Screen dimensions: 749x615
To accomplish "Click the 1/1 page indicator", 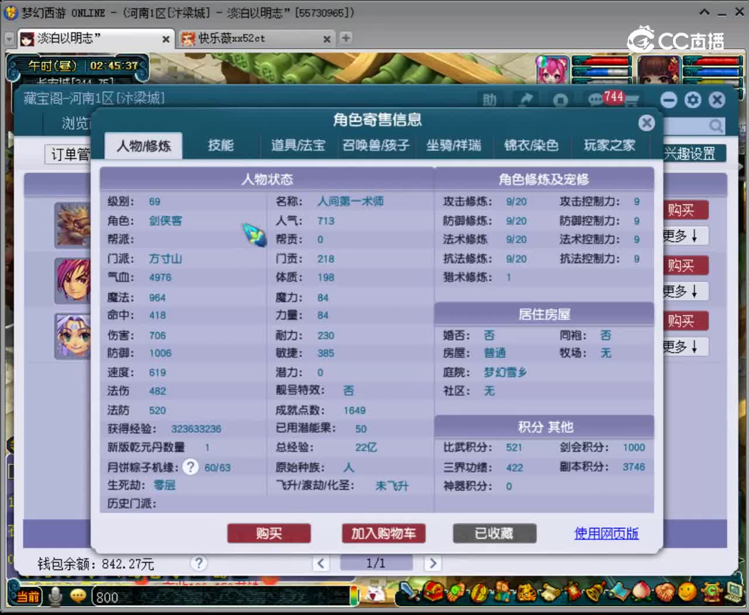I will coord(376,563).
